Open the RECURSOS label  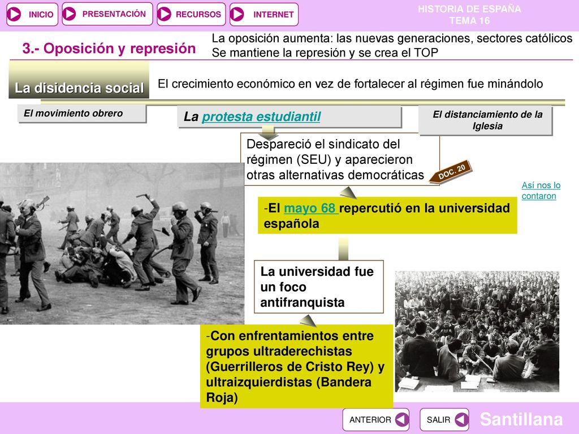(x=198, y=14)
